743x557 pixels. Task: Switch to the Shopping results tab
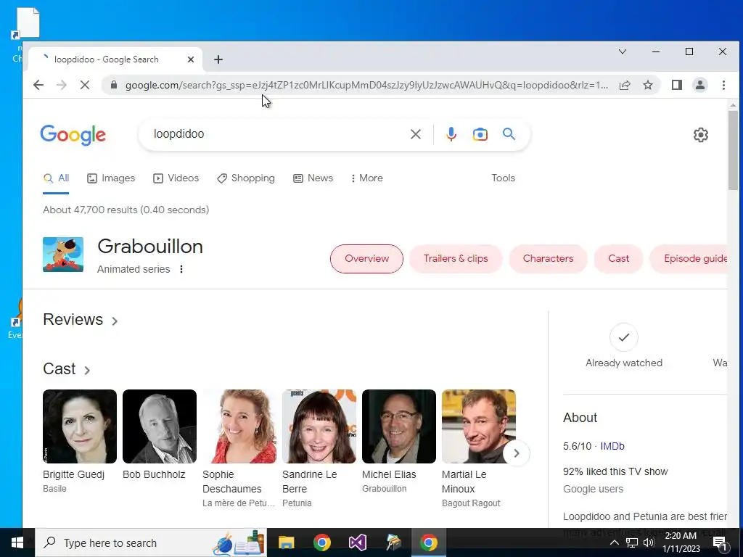[246, 178]
